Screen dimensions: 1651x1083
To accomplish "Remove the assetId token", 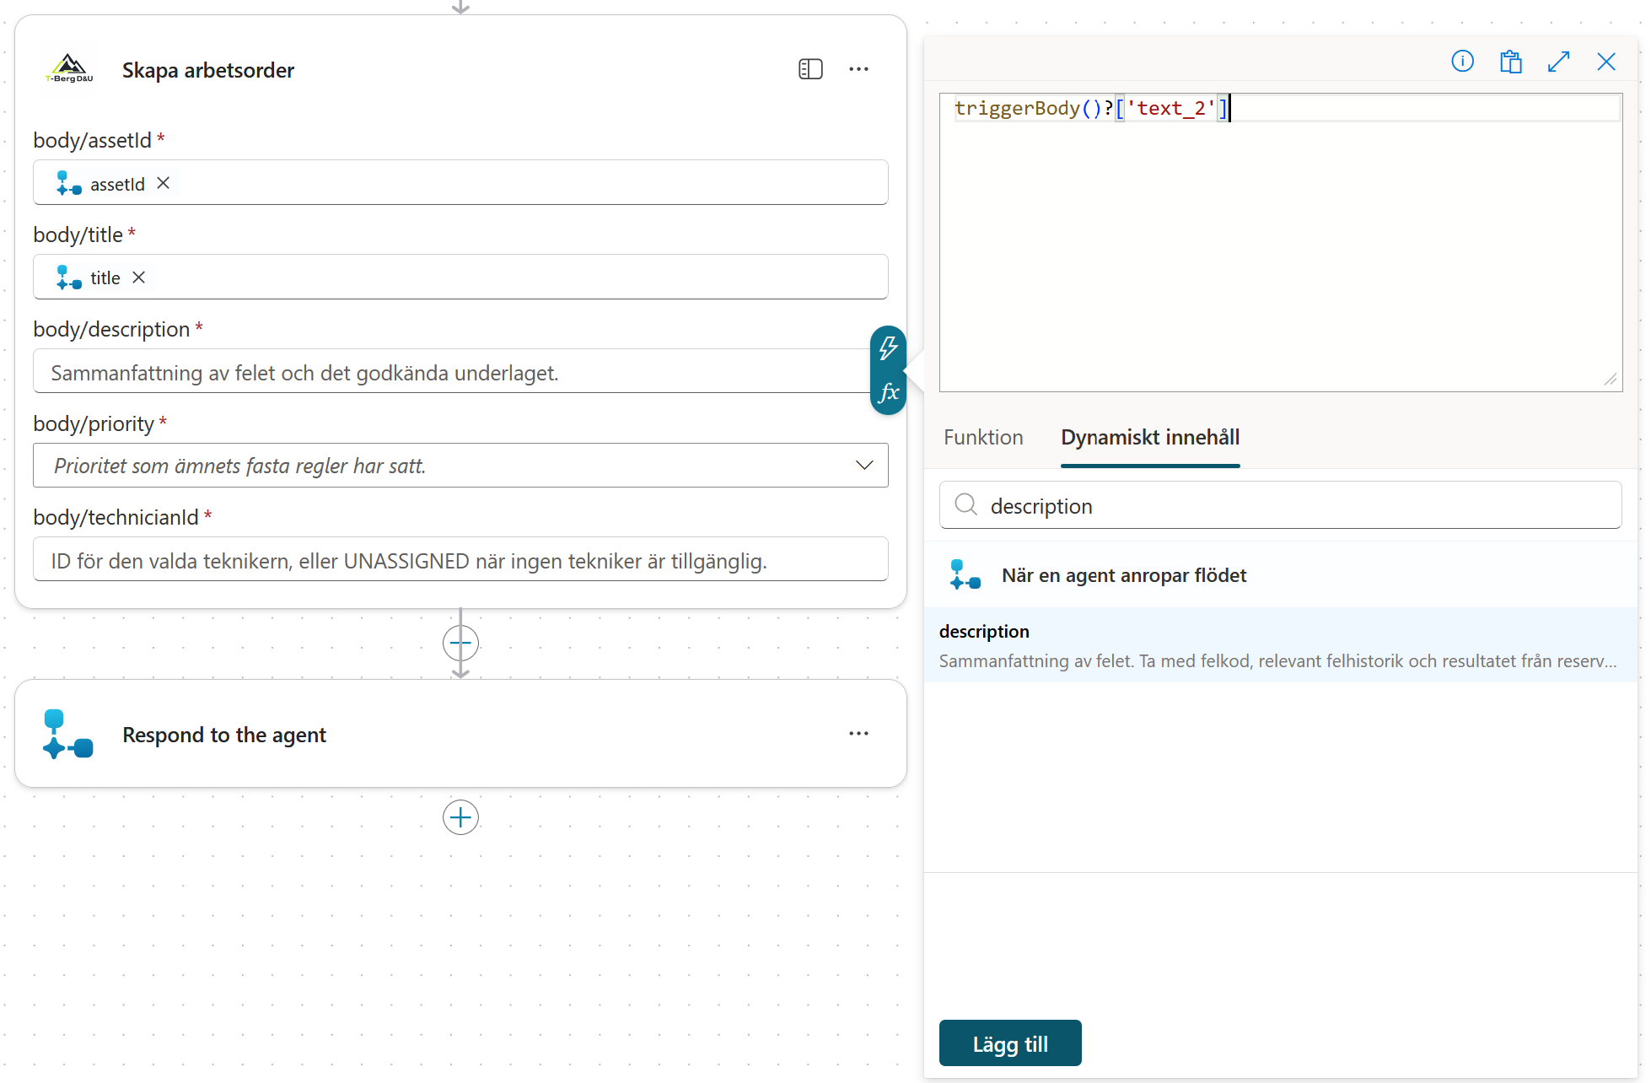I will (x=164, y=183).
